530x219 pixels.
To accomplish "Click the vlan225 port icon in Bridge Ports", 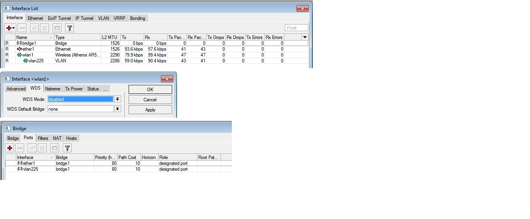I will (x=20, y=169).
